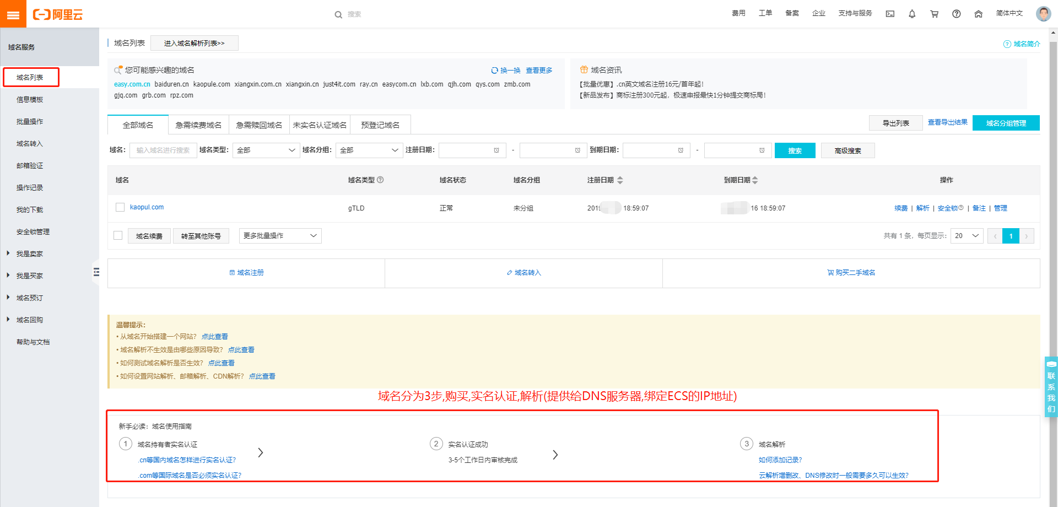Screen dimensions: 1058x507
Task: Open the 域名类型 dropdown
Action: click(x=266, y=150)
